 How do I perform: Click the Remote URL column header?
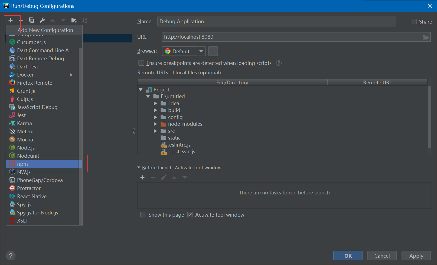(x=377, y=82)
